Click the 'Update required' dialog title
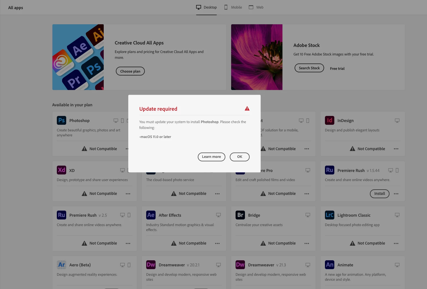Image resolution: width=427 pixels, height=289 pixels. pos(158,109)
